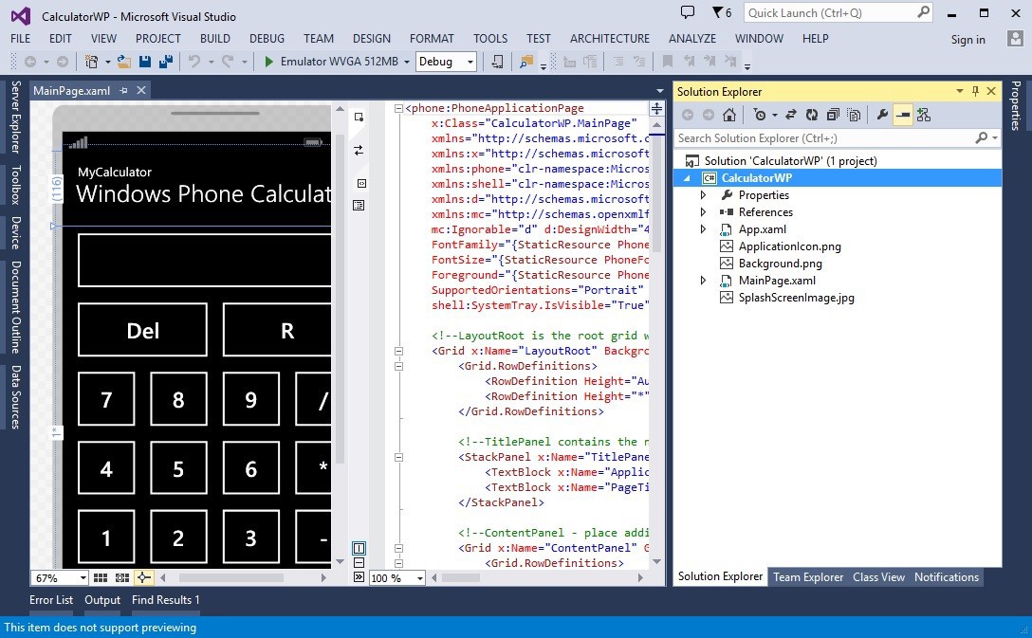Expand the References node
1032x638 pixels.
coord(703,212)
